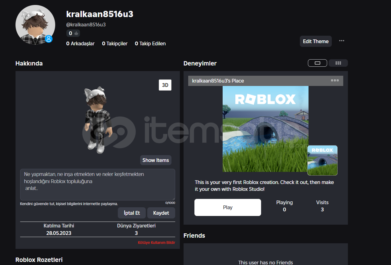Click the Show Items button
The image size is (391, 265).
coord(156,160)
